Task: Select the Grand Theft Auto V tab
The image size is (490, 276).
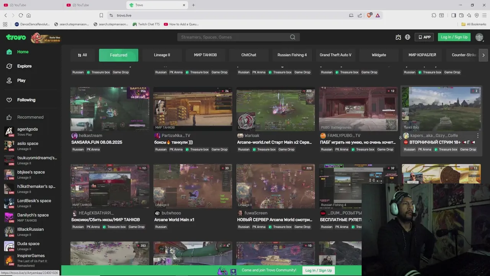Action: (335, 55)
